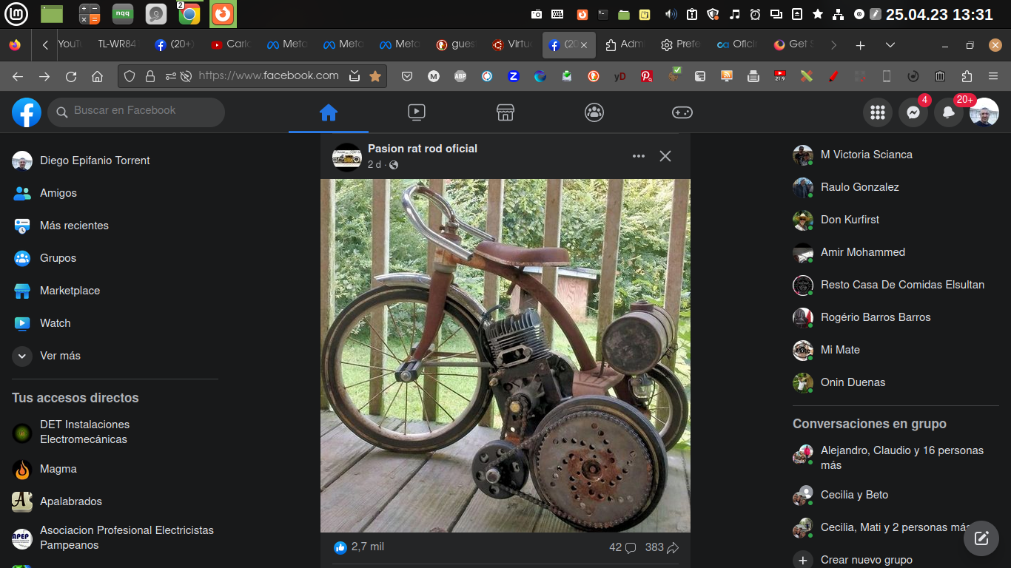Open Messenger chats icon
This screenshot has height=568, width=1011.
tap(913, 112)
